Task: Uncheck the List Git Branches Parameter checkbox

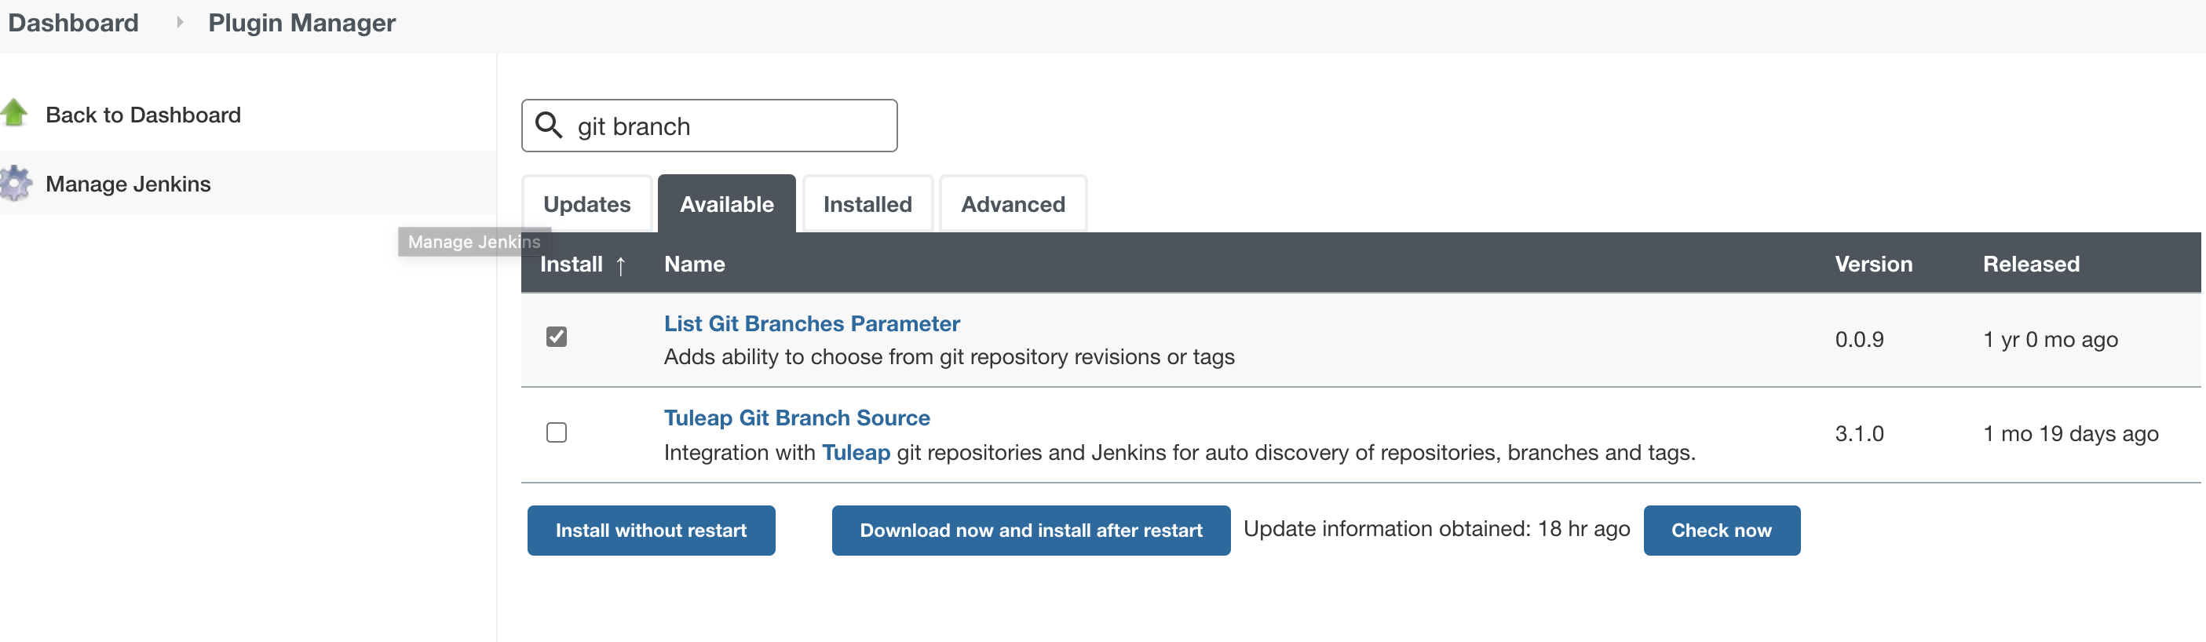Action: 557,337
